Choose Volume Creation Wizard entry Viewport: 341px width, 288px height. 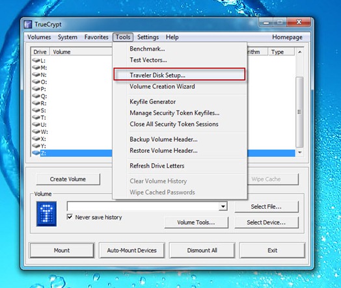(180, 86)
